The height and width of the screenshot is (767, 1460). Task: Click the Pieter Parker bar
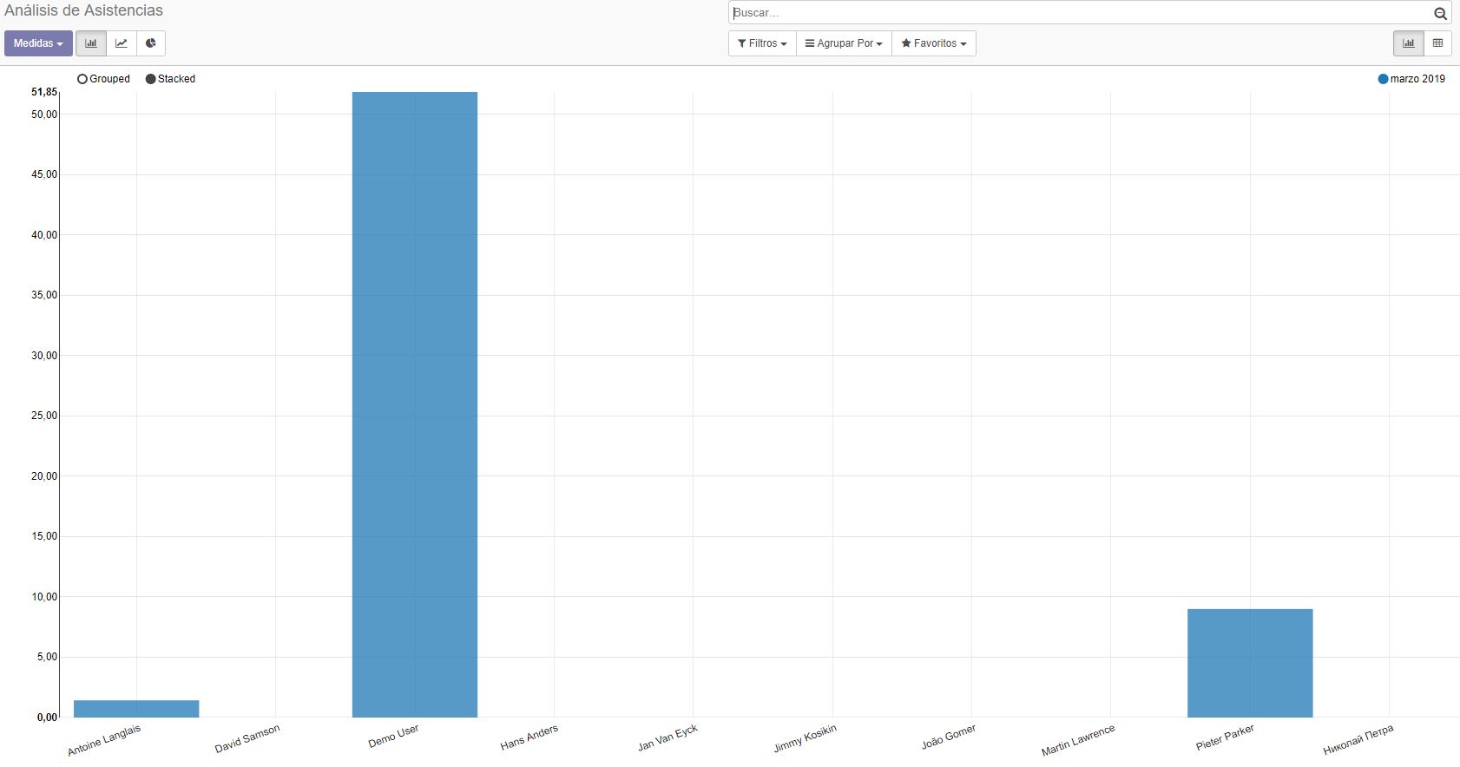point(1250,663)
